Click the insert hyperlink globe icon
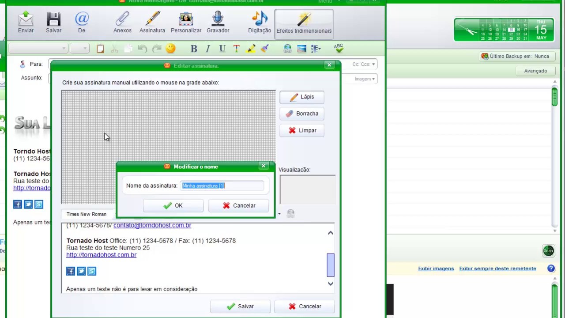Viewport: 565px width, 318px height. click(287, 49)
